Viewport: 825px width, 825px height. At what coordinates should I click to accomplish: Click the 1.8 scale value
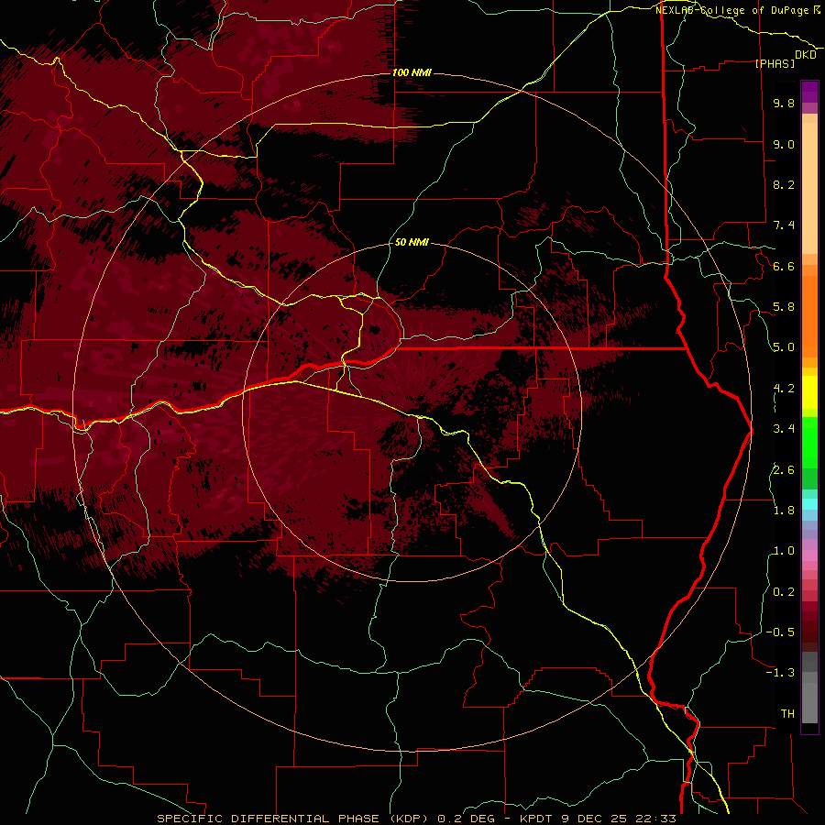tap(784, 511)
